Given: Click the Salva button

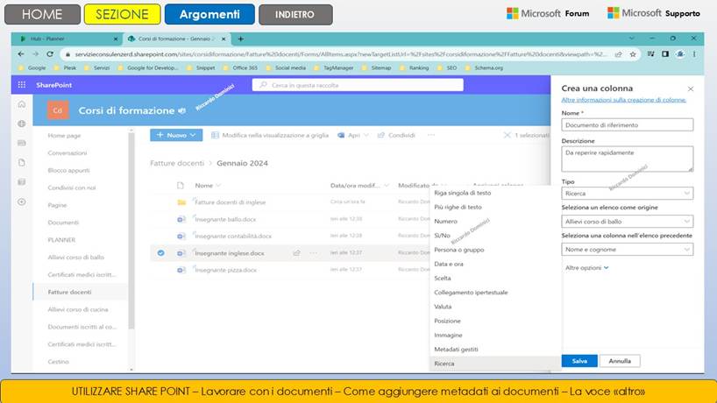Looking at the screenshot, I should point(579,361).
